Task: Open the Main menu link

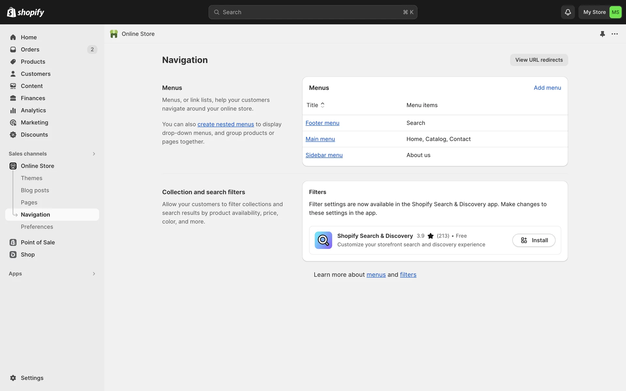Action: [320, 139]
